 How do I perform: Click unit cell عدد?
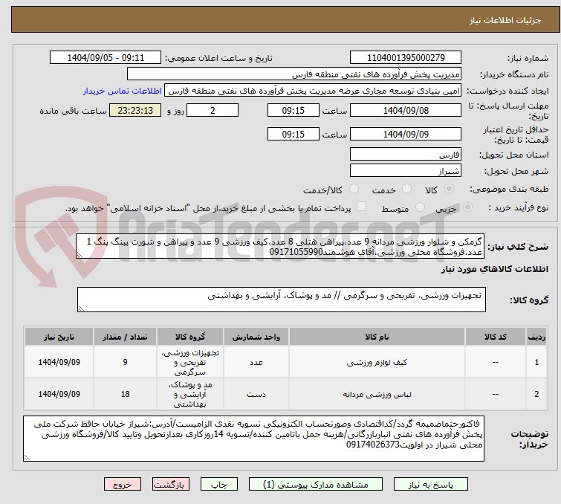tap(256, 362)
